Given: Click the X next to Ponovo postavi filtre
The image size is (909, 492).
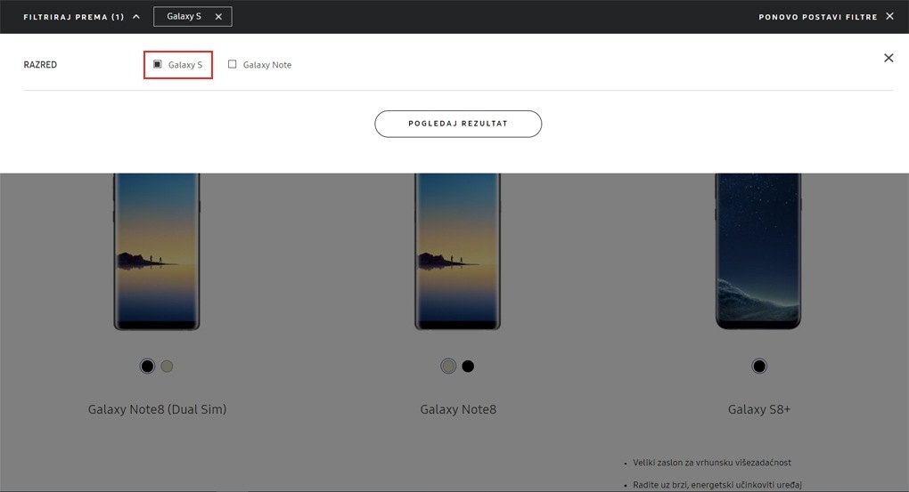Looking at the screenshot, I should (x=890, y=16).
